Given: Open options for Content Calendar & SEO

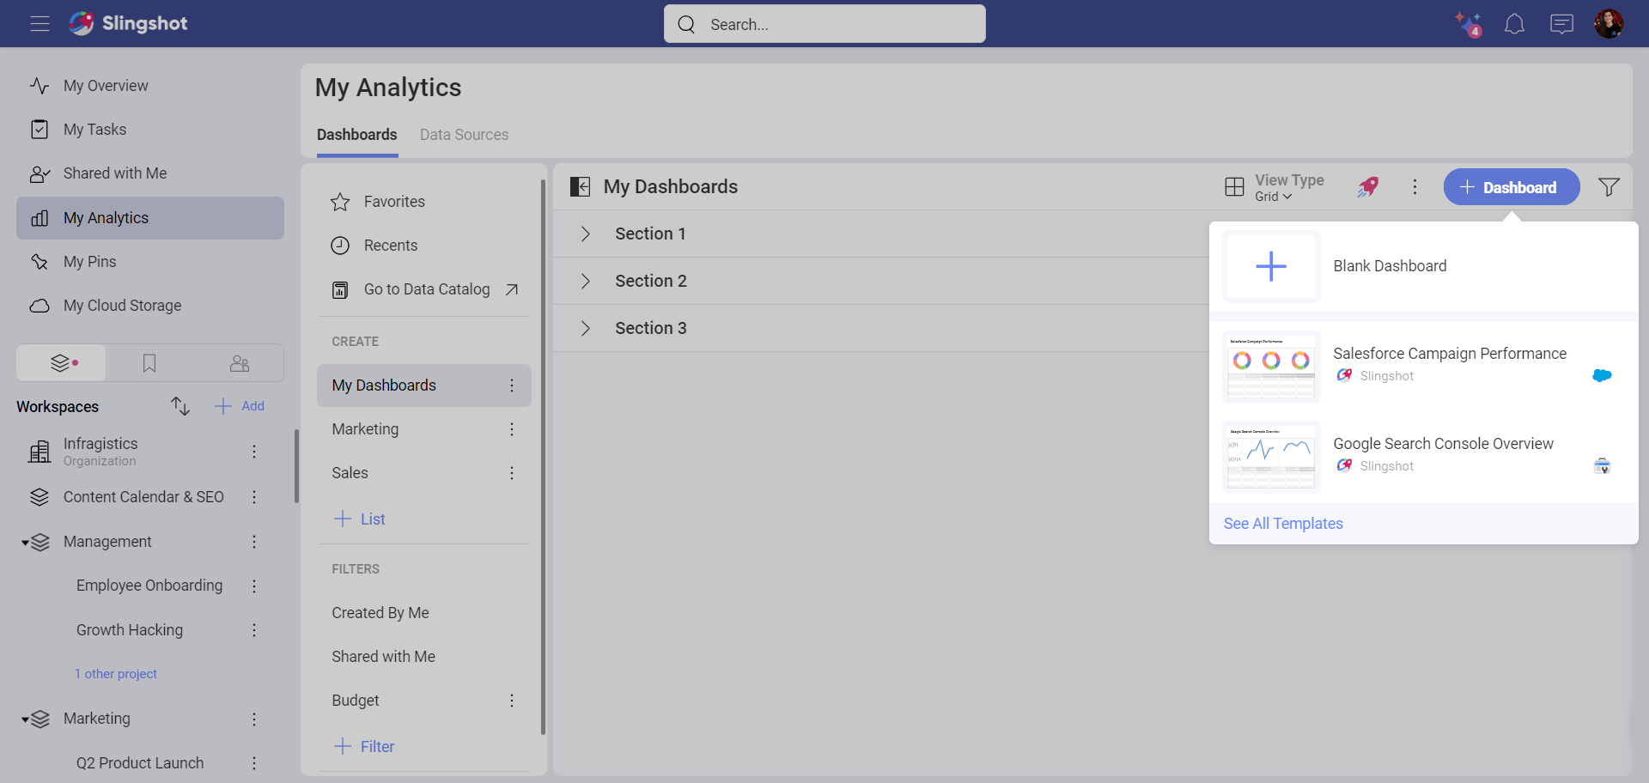Looking at the screenshot, I should coord(254,497).
